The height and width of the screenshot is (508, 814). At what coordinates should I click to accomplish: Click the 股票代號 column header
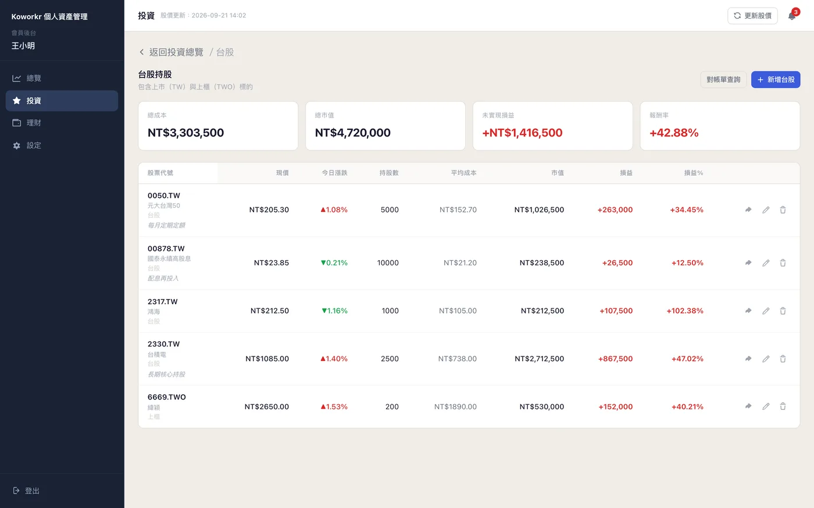coord(160,173)
